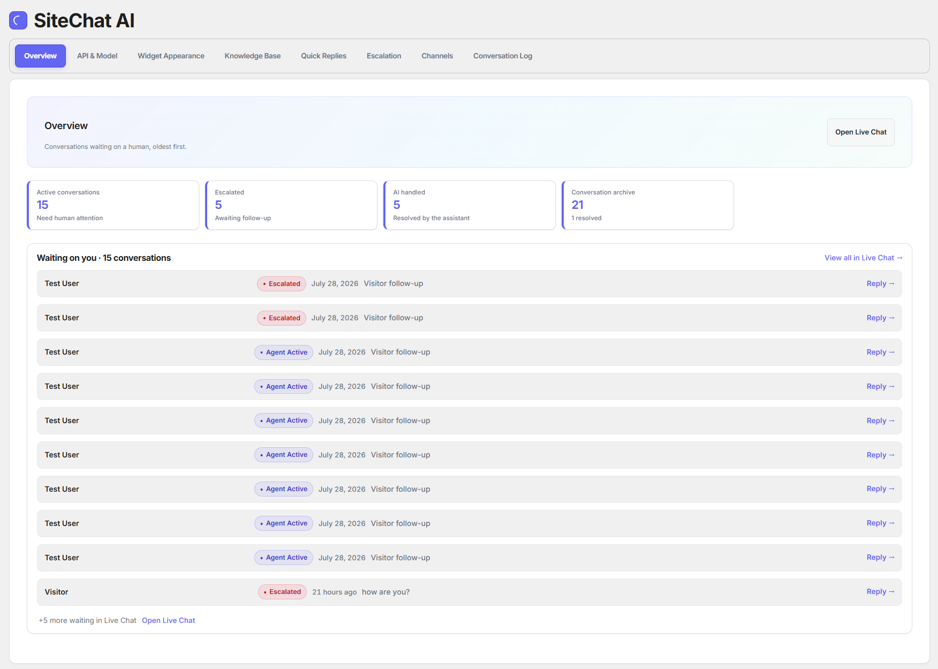938x669 pixels.
Task: View the Conversation Log tab
Action: pos(503,56)
